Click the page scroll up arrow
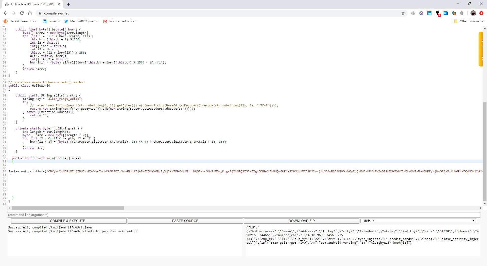The image size is (487, 266). pos(485,28)
